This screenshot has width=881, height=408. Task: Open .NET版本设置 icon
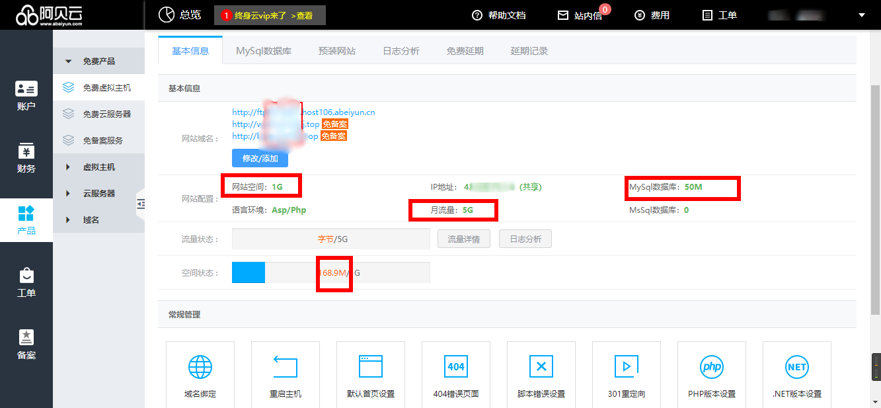(x=797, y=366)
